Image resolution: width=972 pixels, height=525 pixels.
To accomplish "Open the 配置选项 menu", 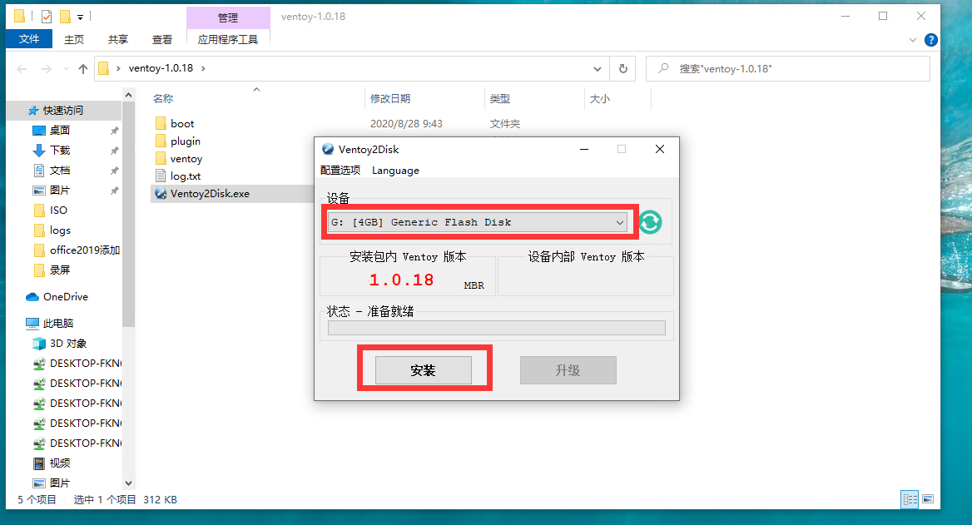I will (340, 171).
